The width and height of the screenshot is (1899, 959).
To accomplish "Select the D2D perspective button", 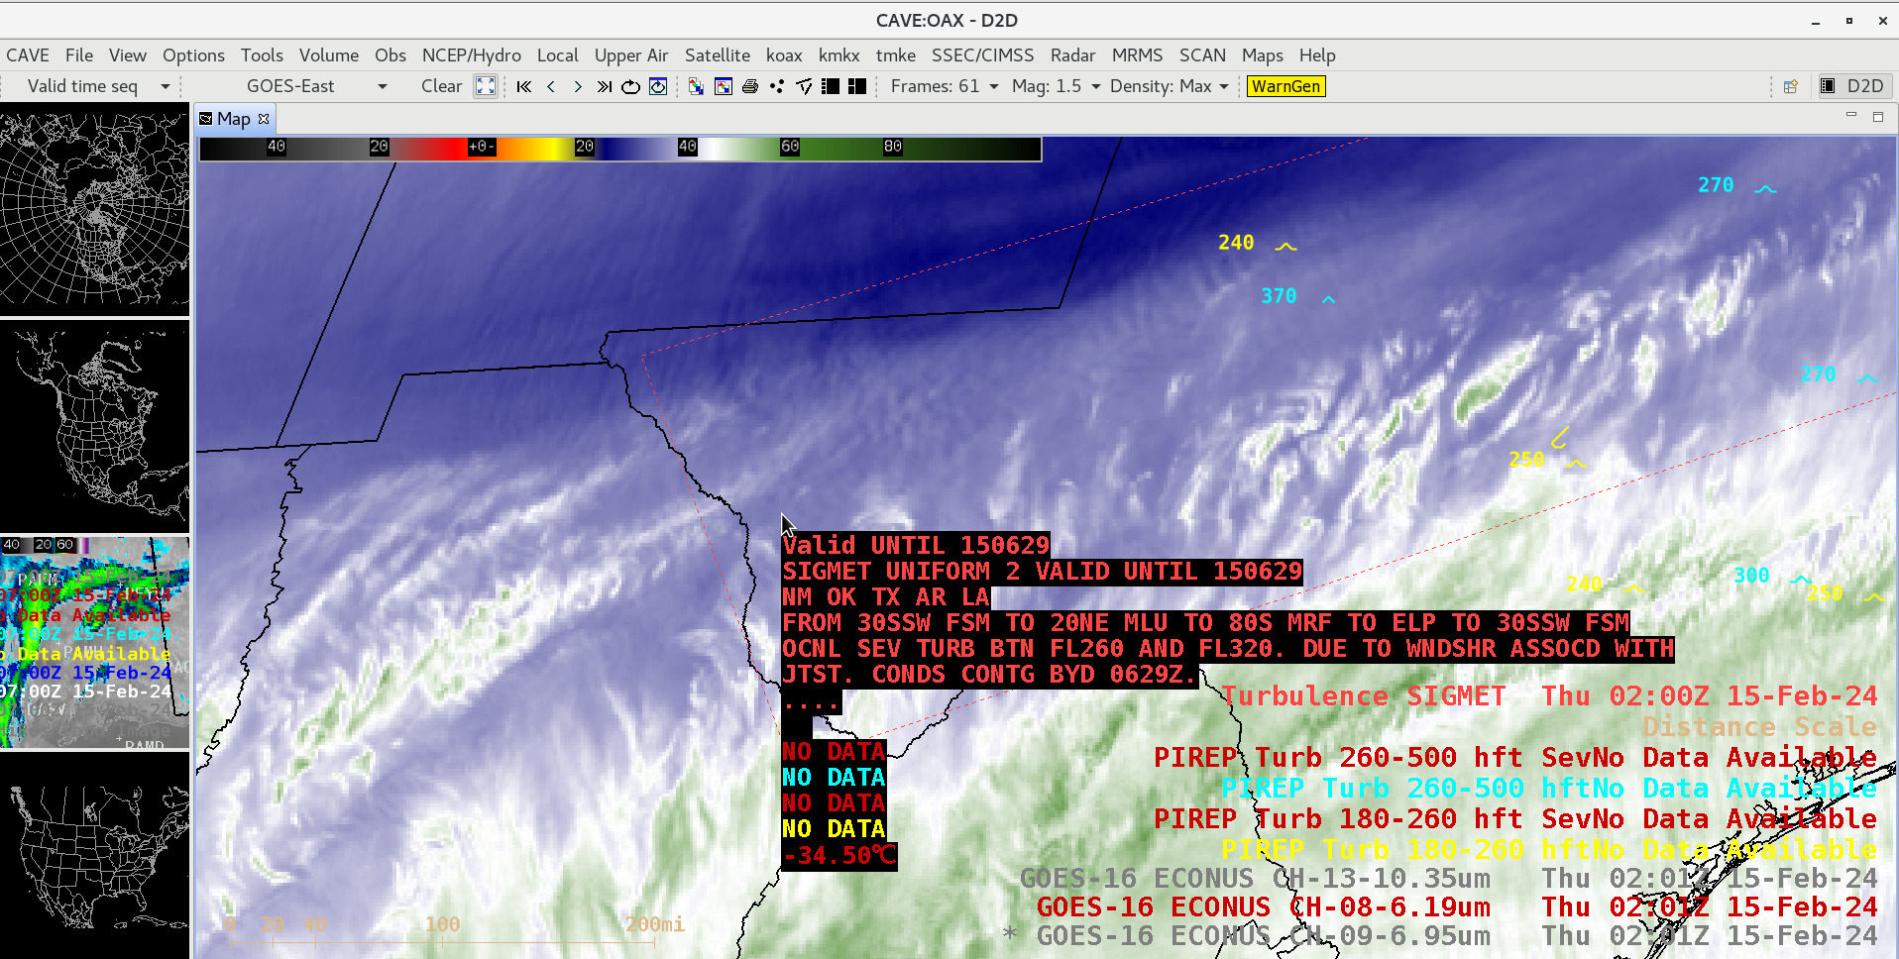I will click(x=1853, y=86).
